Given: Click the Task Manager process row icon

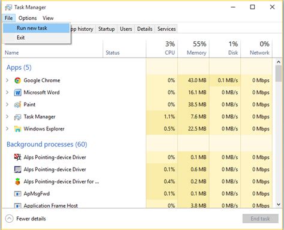Looking at the screenshot, I should [17, 117].
